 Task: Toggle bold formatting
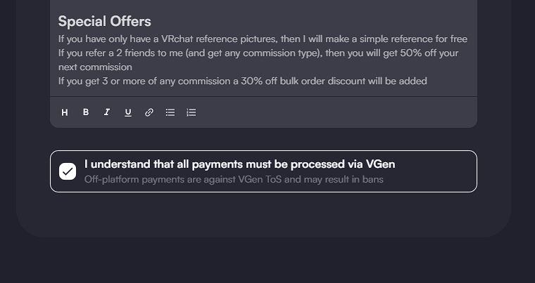point(86,112)
